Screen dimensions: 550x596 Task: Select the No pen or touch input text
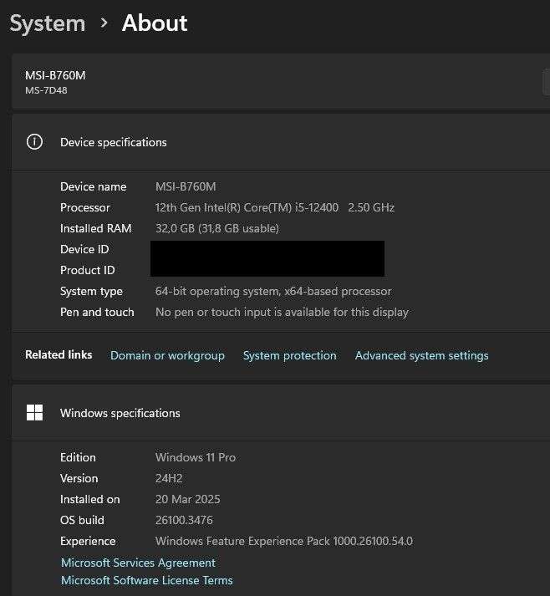(282, 312)
